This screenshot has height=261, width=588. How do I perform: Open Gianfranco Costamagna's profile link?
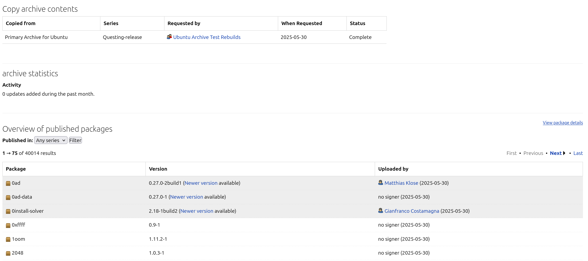(412, 211)
